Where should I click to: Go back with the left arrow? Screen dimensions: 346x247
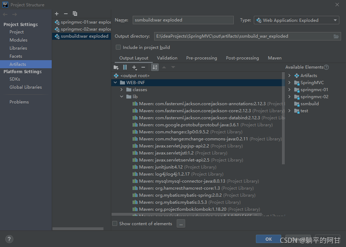5,14
